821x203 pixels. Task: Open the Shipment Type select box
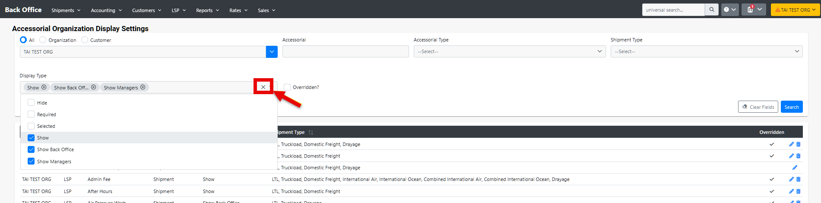(706, 51)
